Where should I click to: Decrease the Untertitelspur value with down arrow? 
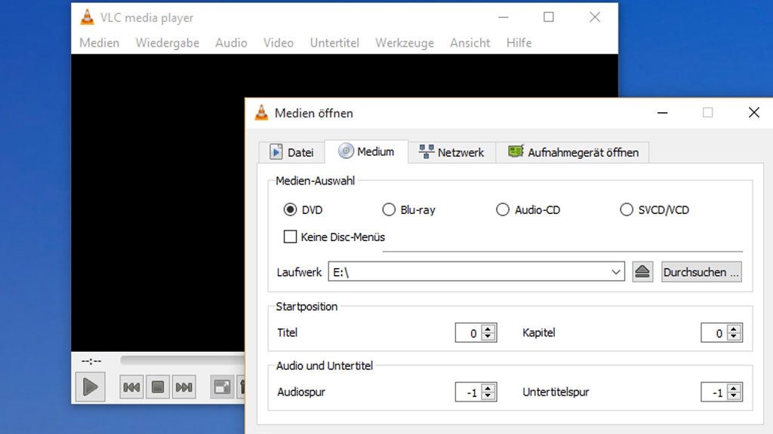click(734, 396)
